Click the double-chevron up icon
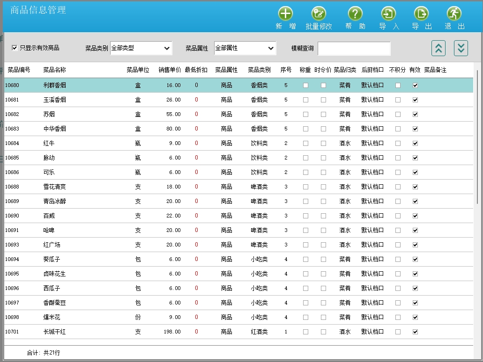Image resolution: width=483 pixels, height=362 pixels. click(x=438, y=48)
